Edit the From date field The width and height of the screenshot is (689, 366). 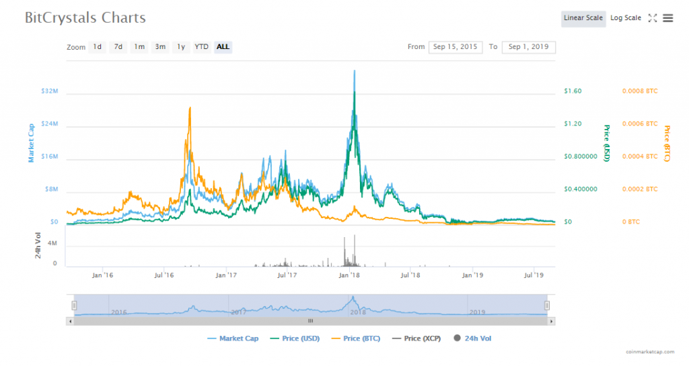[x=456, y=47]
